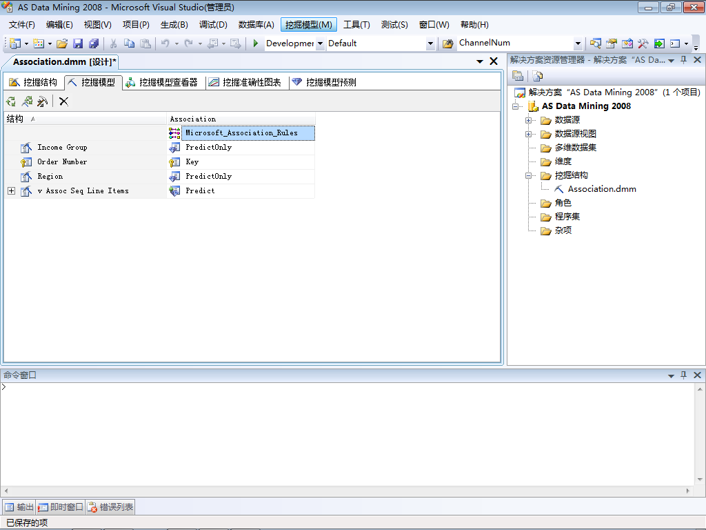Toggle auto-hide pin on Solution Explorer
706x530 pixels.
point(683,60)
